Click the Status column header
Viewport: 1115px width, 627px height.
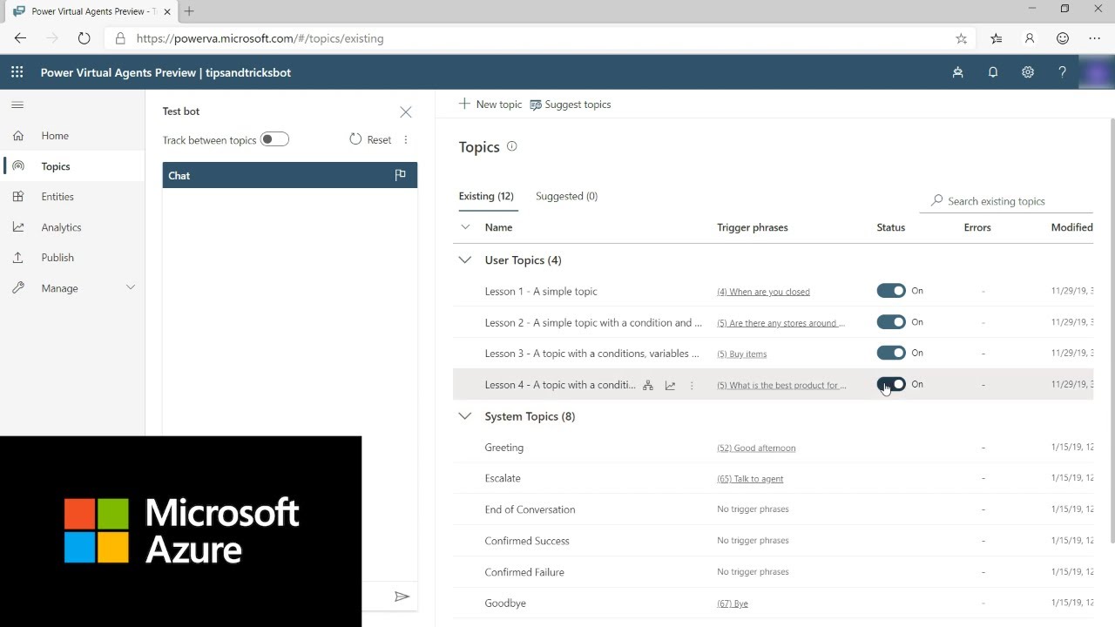pyautogui.click(x=890, y=227)
